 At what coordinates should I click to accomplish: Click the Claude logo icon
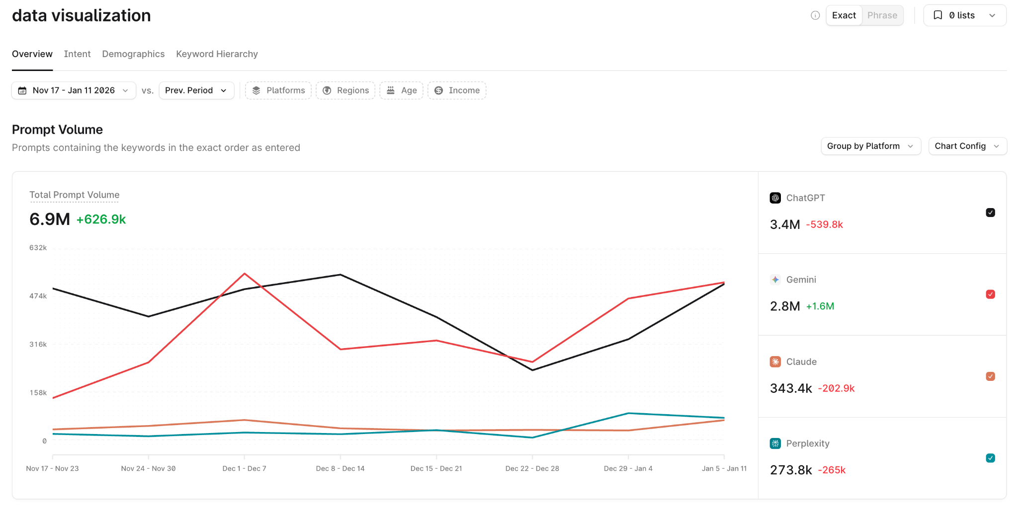coord(775,362)
